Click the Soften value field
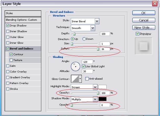 coord(105,49)
